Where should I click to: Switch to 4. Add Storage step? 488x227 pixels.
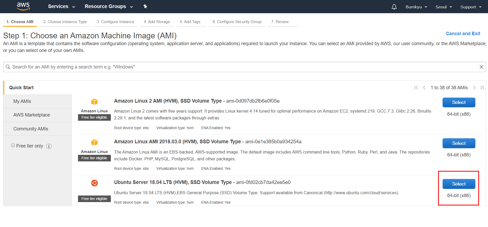[x=157, y=22]
